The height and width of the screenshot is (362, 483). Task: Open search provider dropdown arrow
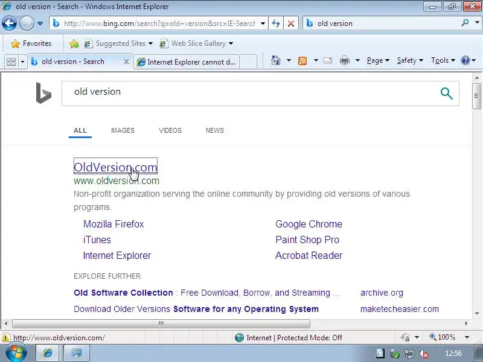pos(477,23)
